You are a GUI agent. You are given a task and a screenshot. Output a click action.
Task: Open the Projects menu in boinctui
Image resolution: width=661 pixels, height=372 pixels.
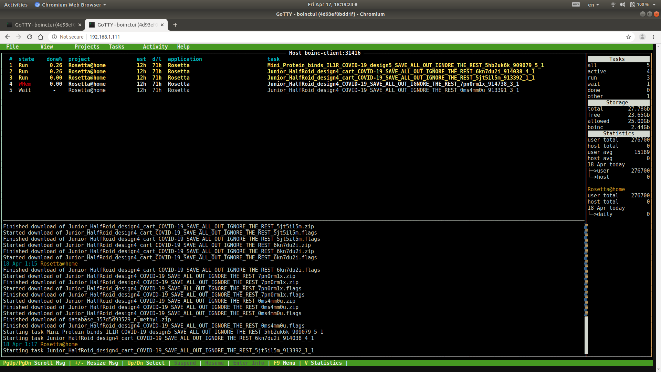(x=87, y=46)
